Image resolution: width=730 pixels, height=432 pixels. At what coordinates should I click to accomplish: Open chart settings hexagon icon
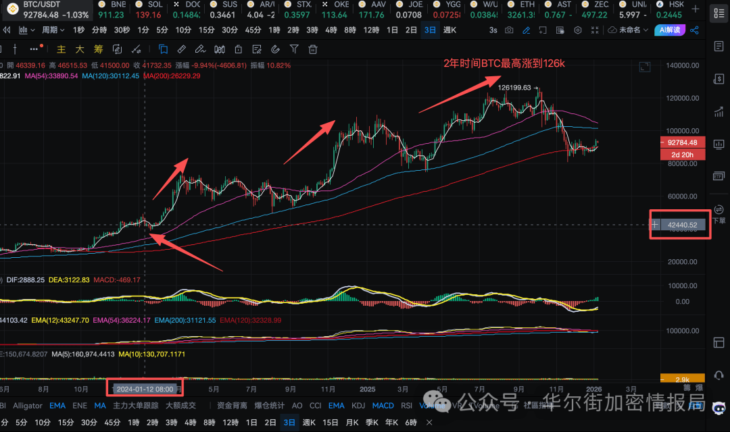578,30
